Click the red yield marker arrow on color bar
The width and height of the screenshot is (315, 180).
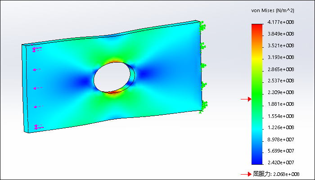coord(246,99)
